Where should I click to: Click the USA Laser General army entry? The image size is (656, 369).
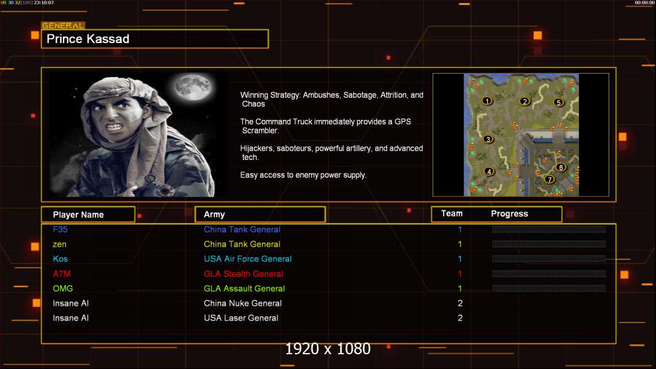click(241, 318)
